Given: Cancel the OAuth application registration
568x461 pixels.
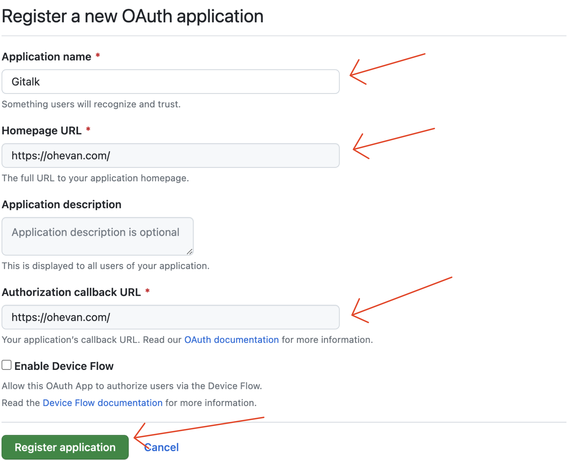Looking at the screenshot, I should [x=161, y=447].
